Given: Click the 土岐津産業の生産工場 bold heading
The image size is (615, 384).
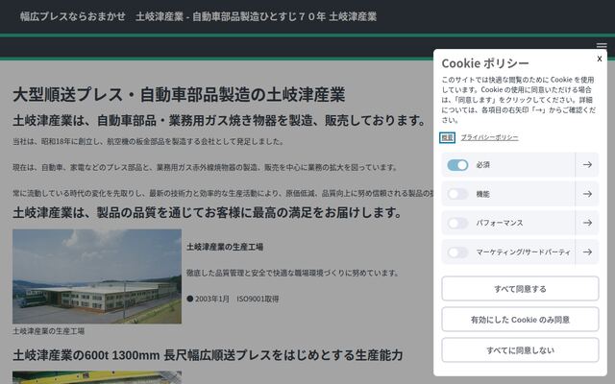Looking at the screenshot, I should pos(225,247).
